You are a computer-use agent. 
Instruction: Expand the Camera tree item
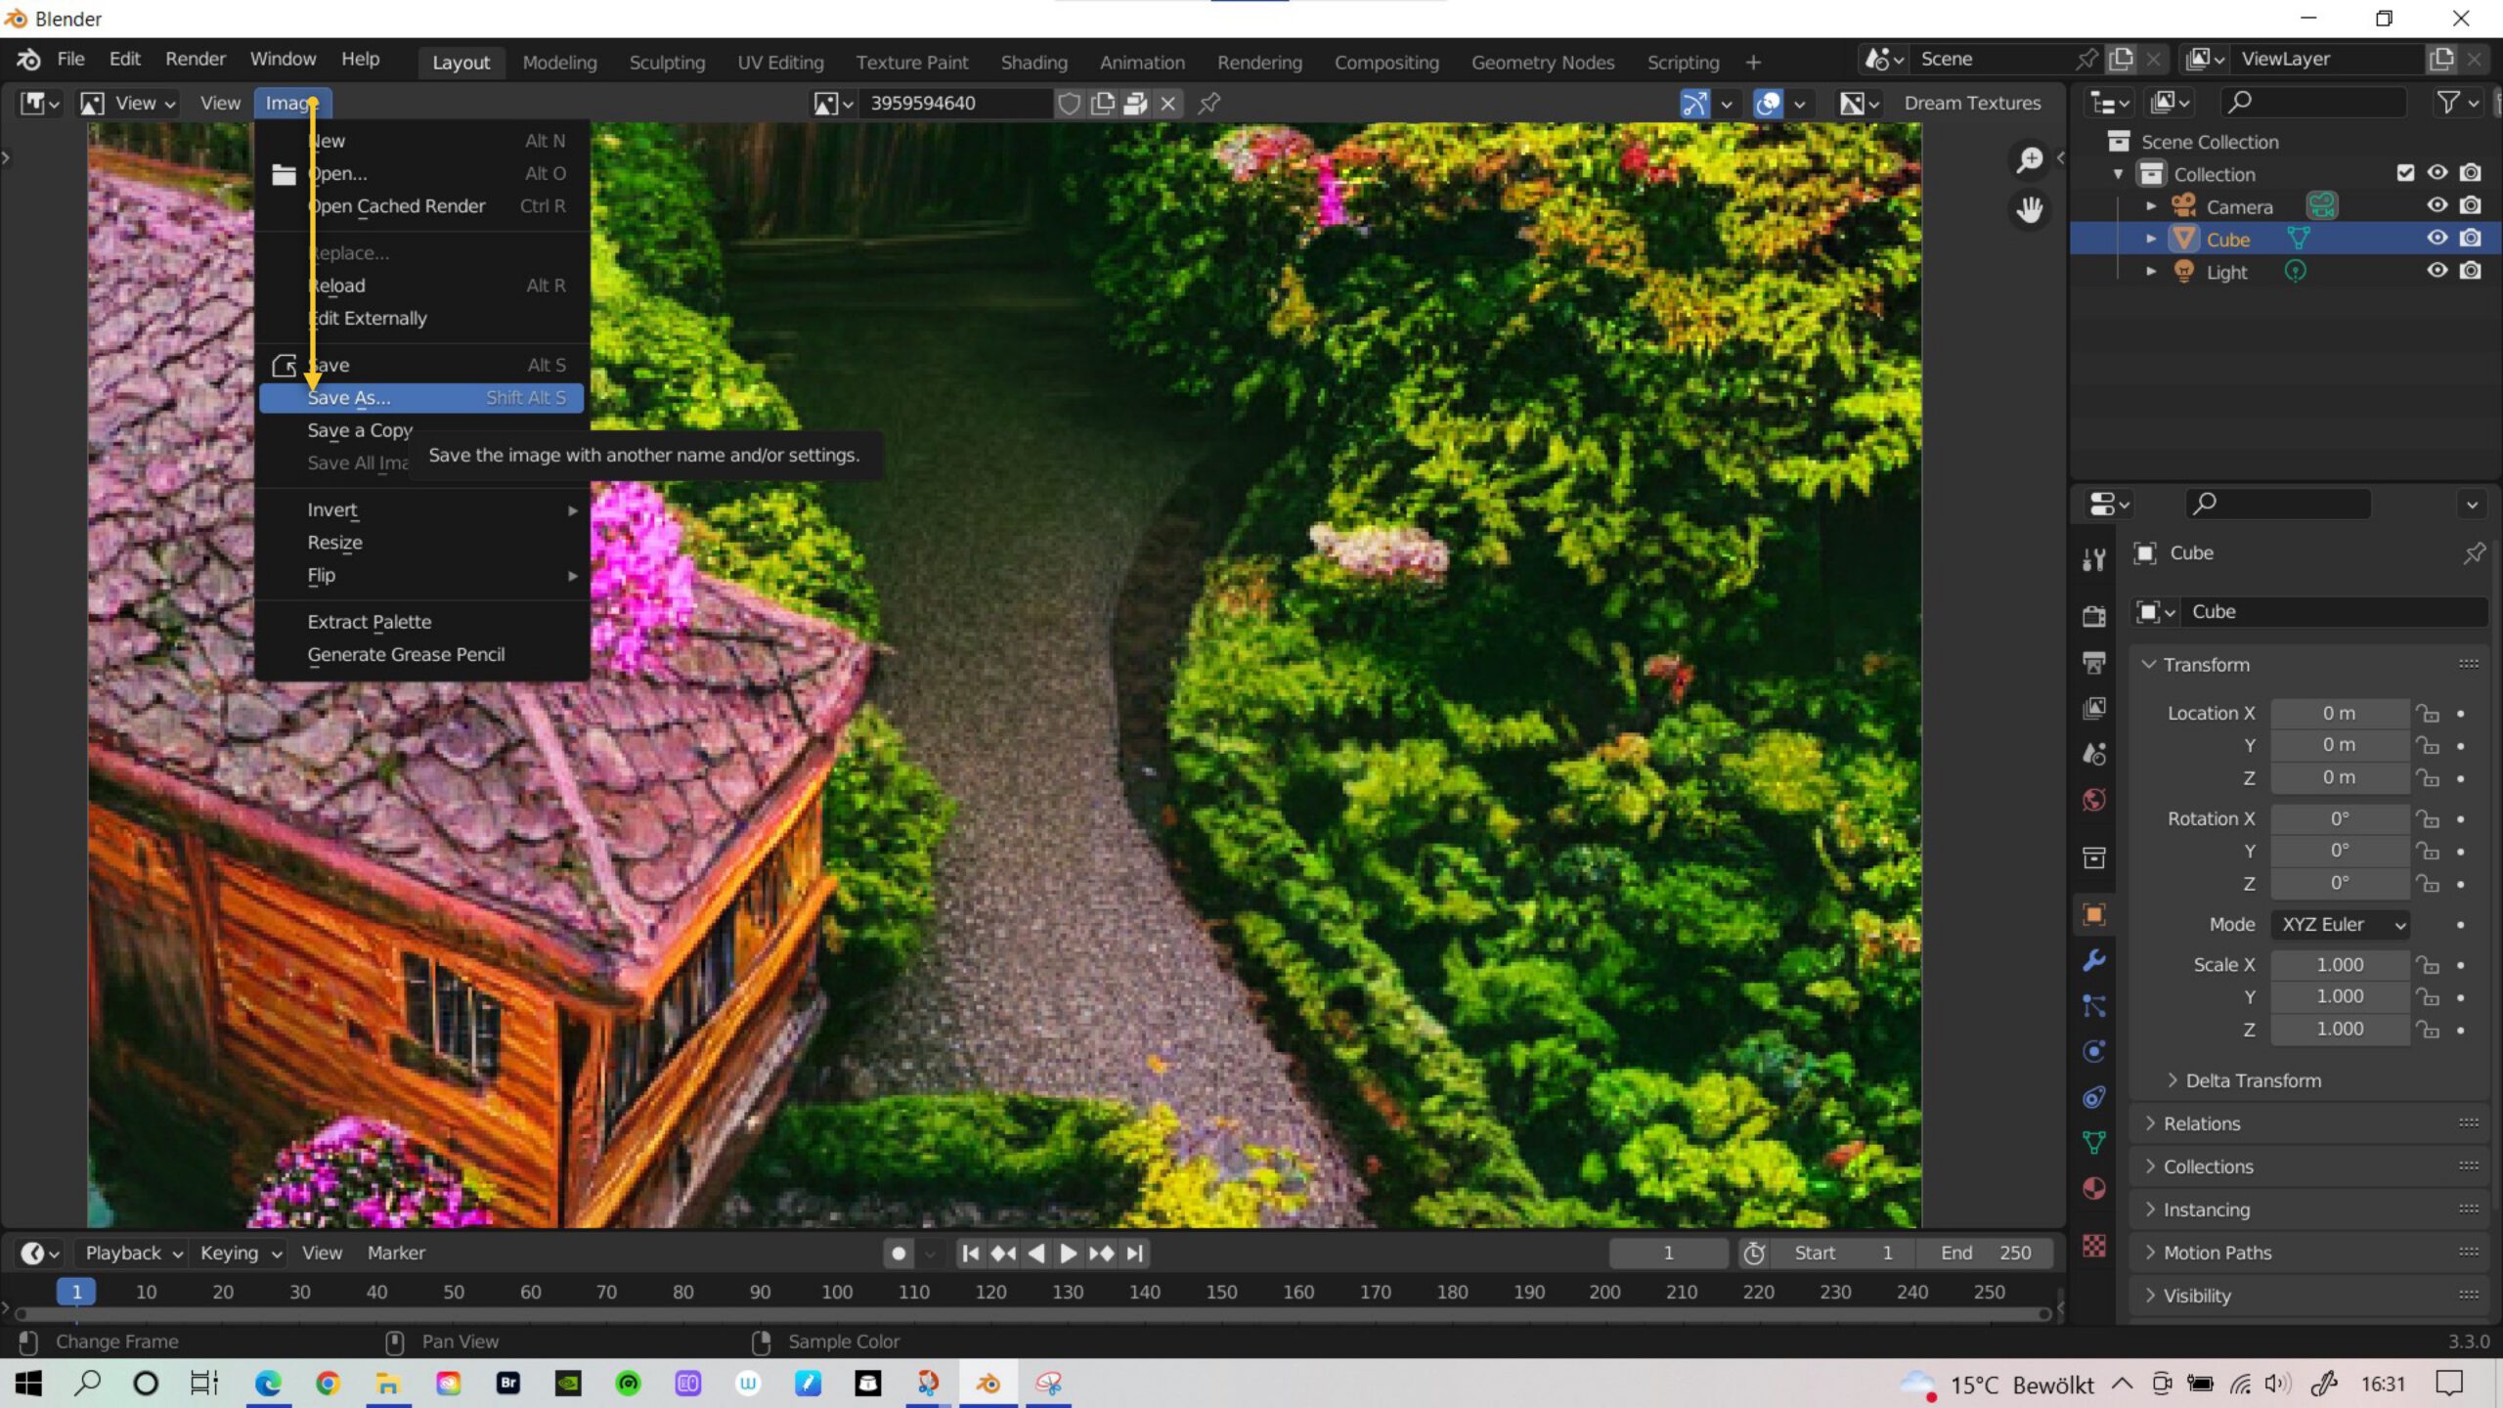pyautogui.click(x=2151, y=206)
